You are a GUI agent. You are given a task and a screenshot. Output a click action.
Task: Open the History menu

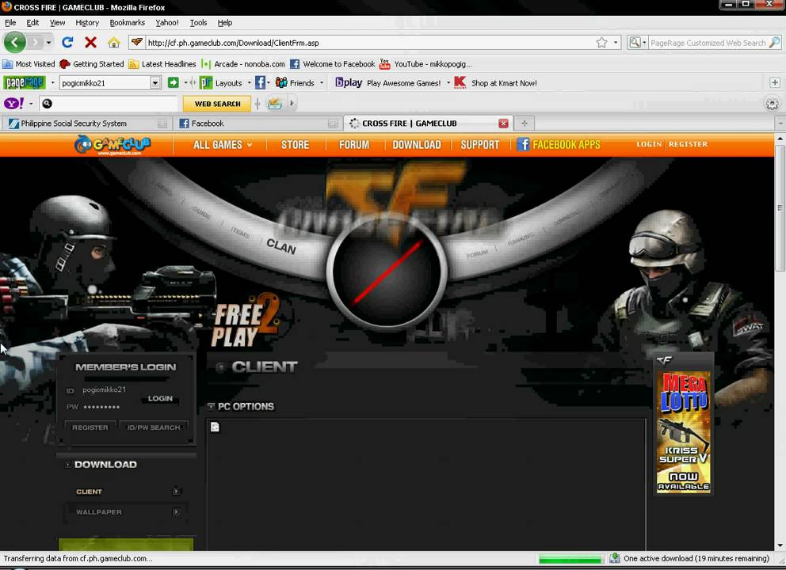(x=87, y=22)
